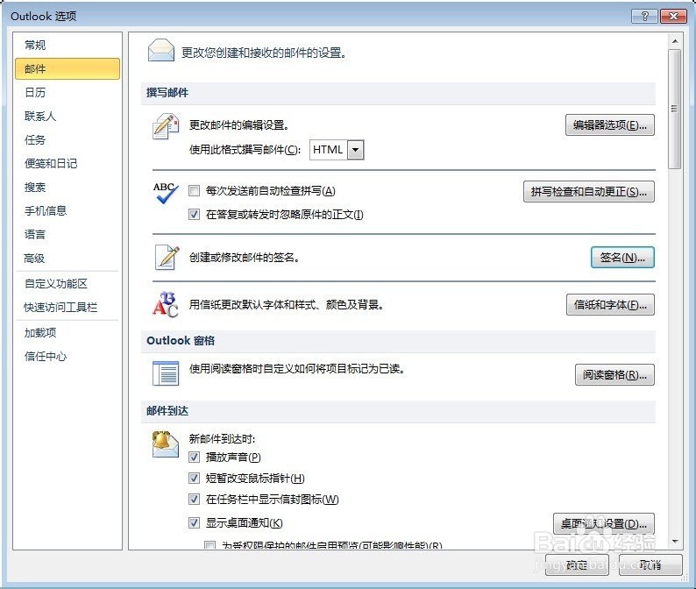696x589 pixels.
Task: Open the 高级 options page
Action: coord(67,259)
